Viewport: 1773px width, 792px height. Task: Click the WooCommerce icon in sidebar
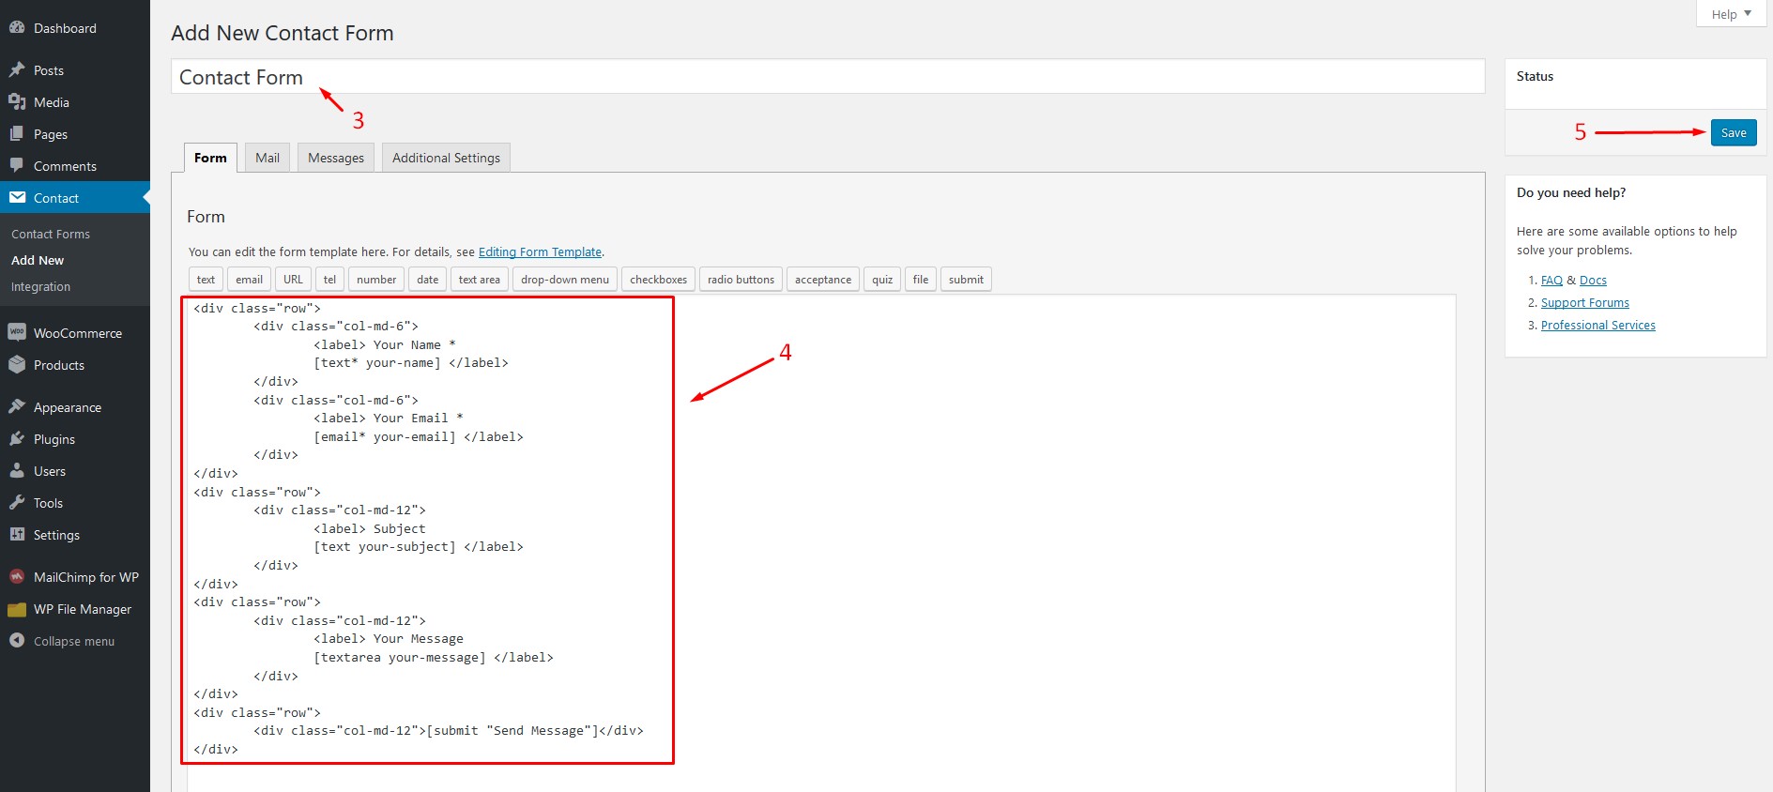(17, 333)
